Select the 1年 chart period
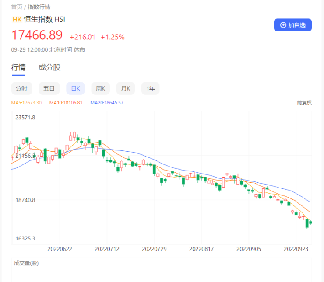324x282 pixels. tap(151, 88)
